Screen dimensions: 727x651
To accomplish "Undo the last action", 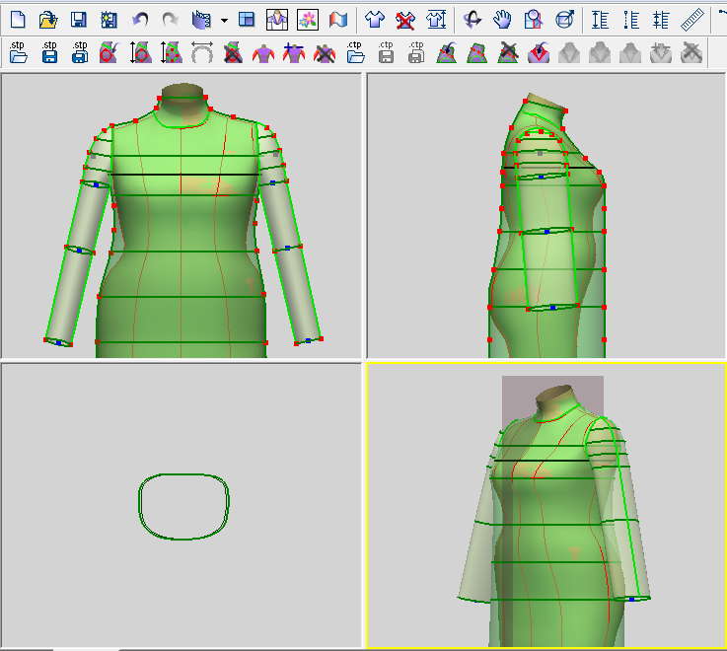I will pos(140,19).
